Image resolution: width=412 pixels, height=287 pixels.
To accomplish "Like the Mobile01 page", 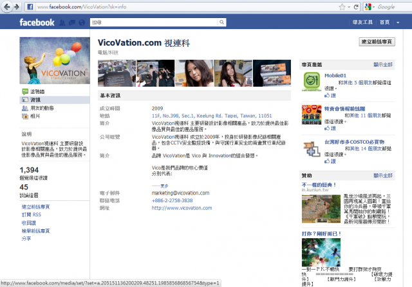I will tap(330, 96).
